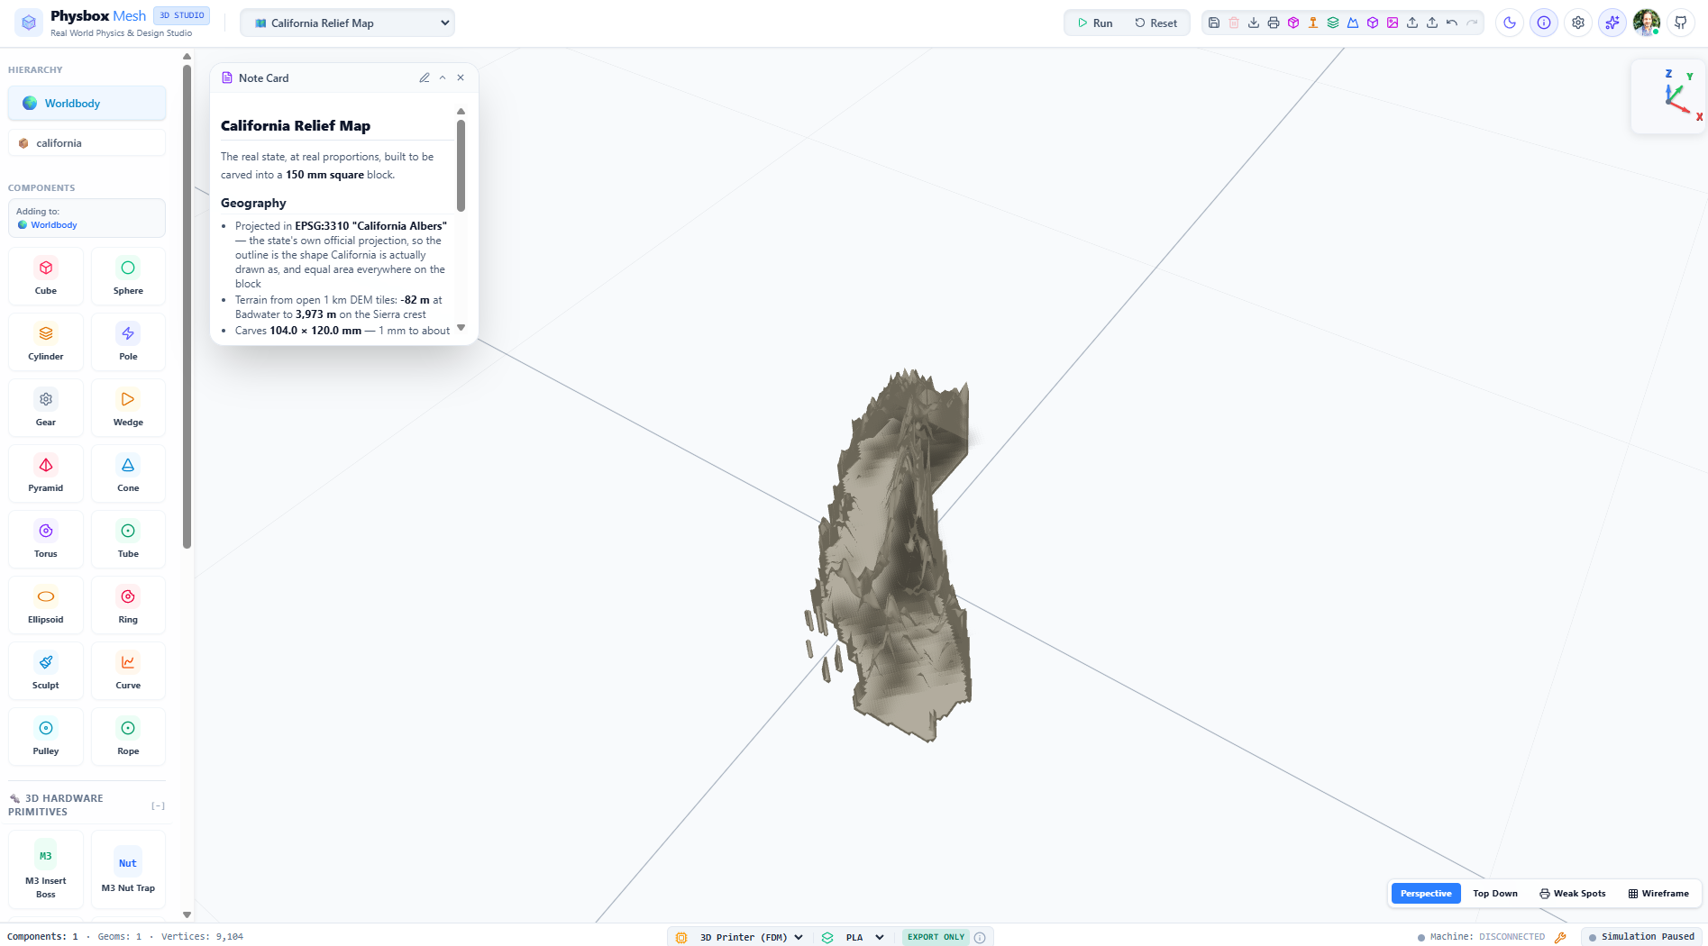This screenshot has width=1708, height=946.
Task: Click the Reset button
Action: [1156, 23]
